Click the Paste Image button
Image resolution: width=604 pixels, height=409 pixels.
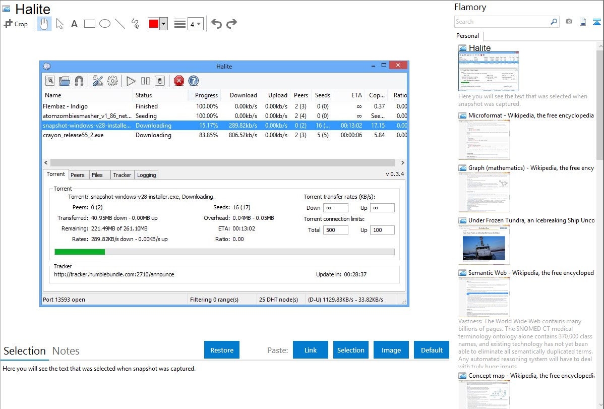[x=391, y=350]
